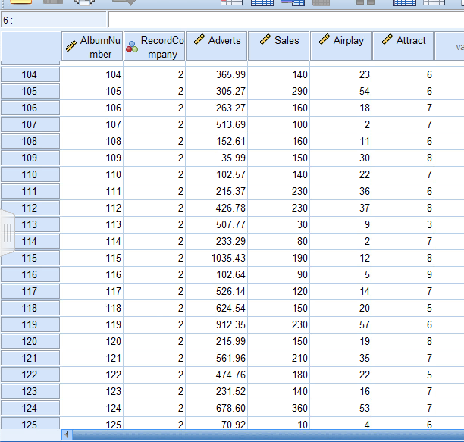
Task: Click RecordCompany cell in row 120
Action: tap(154, 341)
